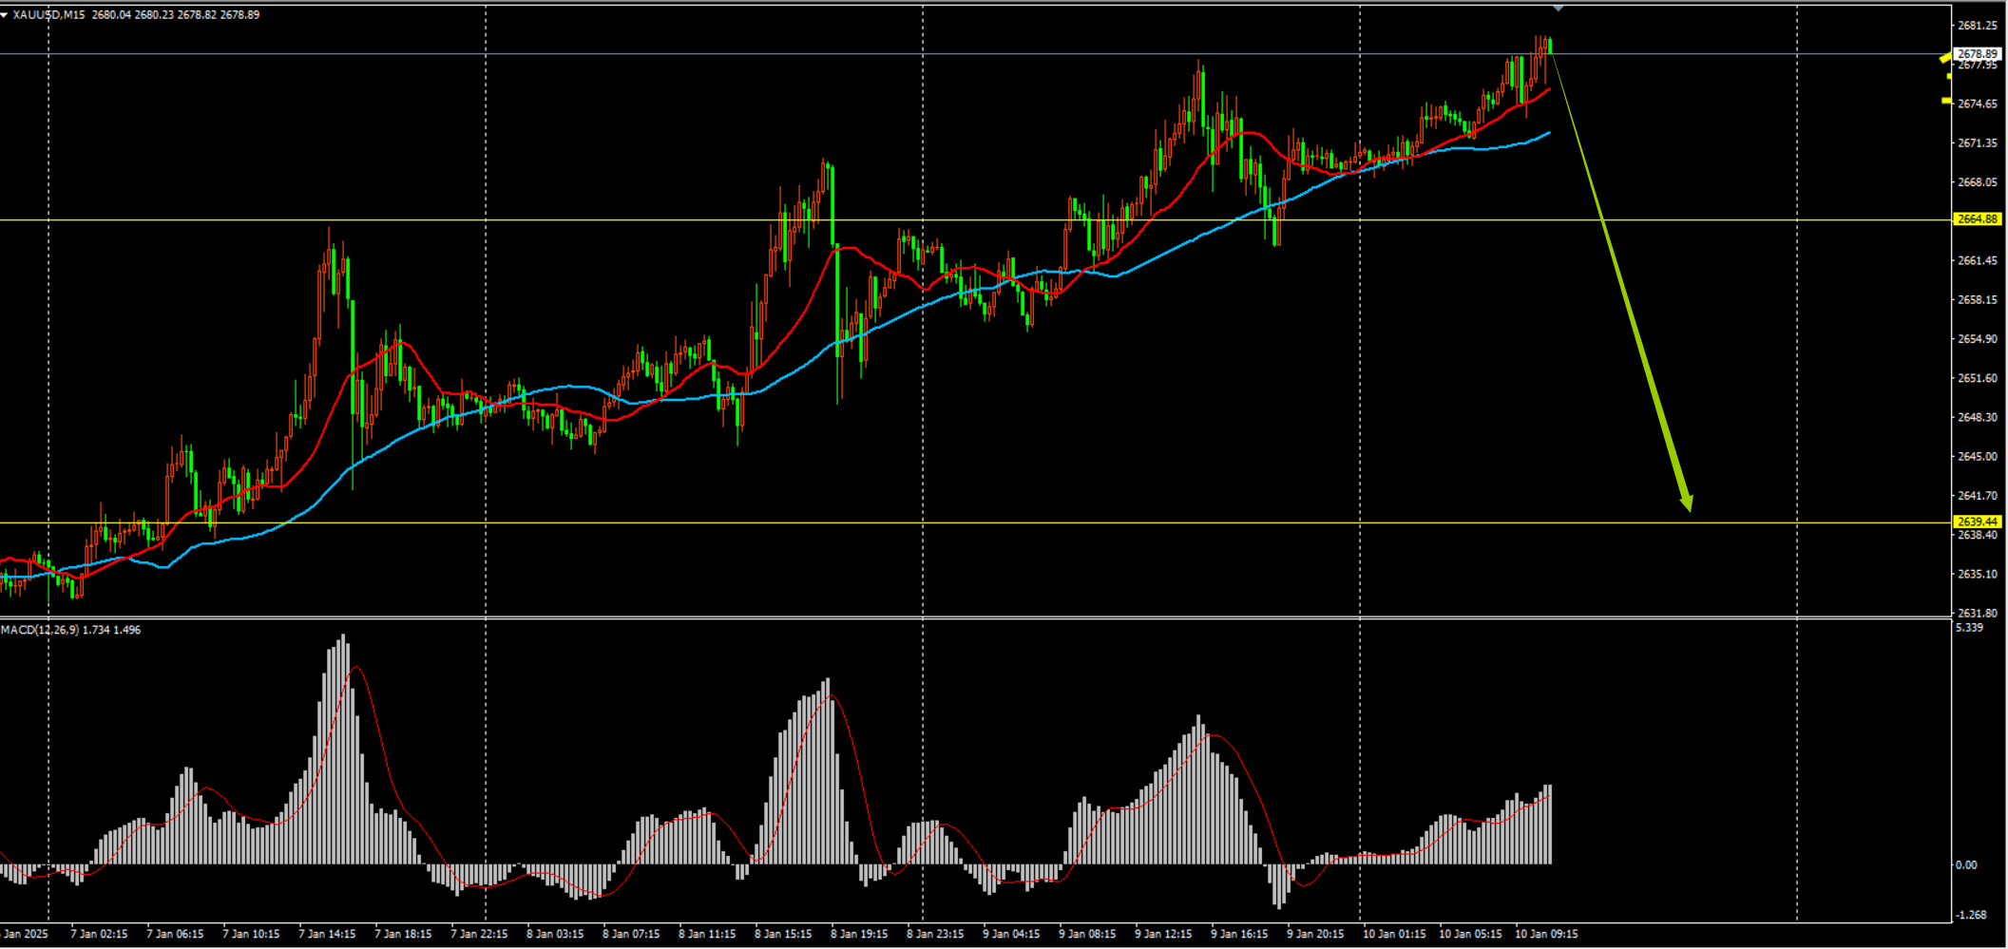Image resolution: width=2008 pixels, height=949 pixels.
Task: Click the 10 Jan 05:15 time label
Action: pyautogui.click(x=1471, y=935)
